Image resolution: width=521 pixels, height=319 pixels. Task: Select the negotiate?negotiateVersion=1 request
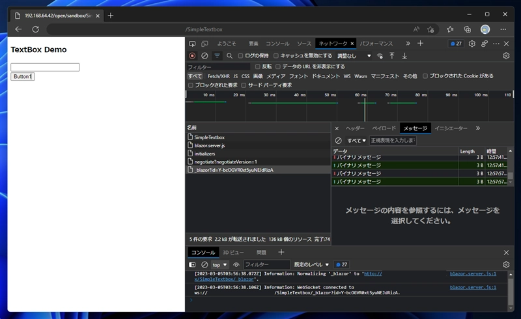pos(258,162)
